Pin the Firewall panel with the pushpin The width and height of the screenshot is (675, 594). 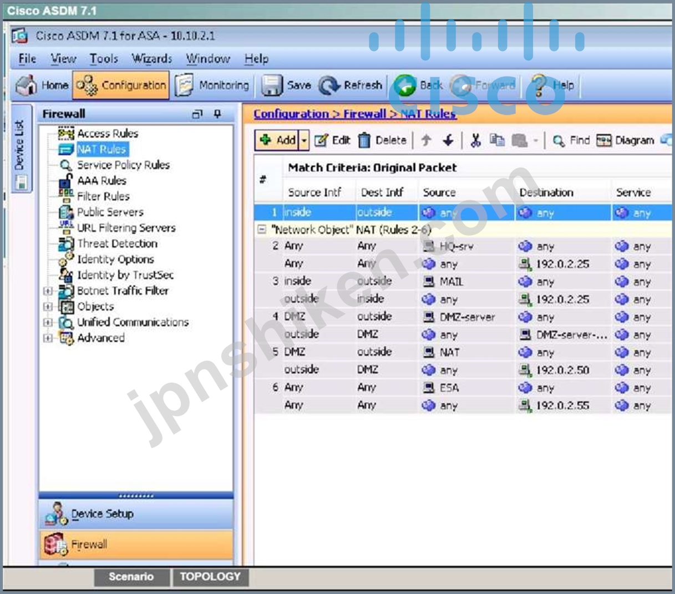pos(217,114)
